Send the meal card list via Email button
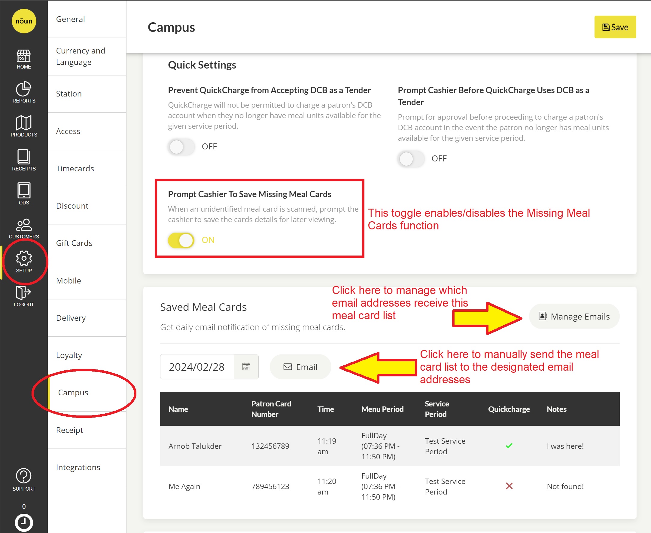Screen dimensions: 651x533 [300, 367]
